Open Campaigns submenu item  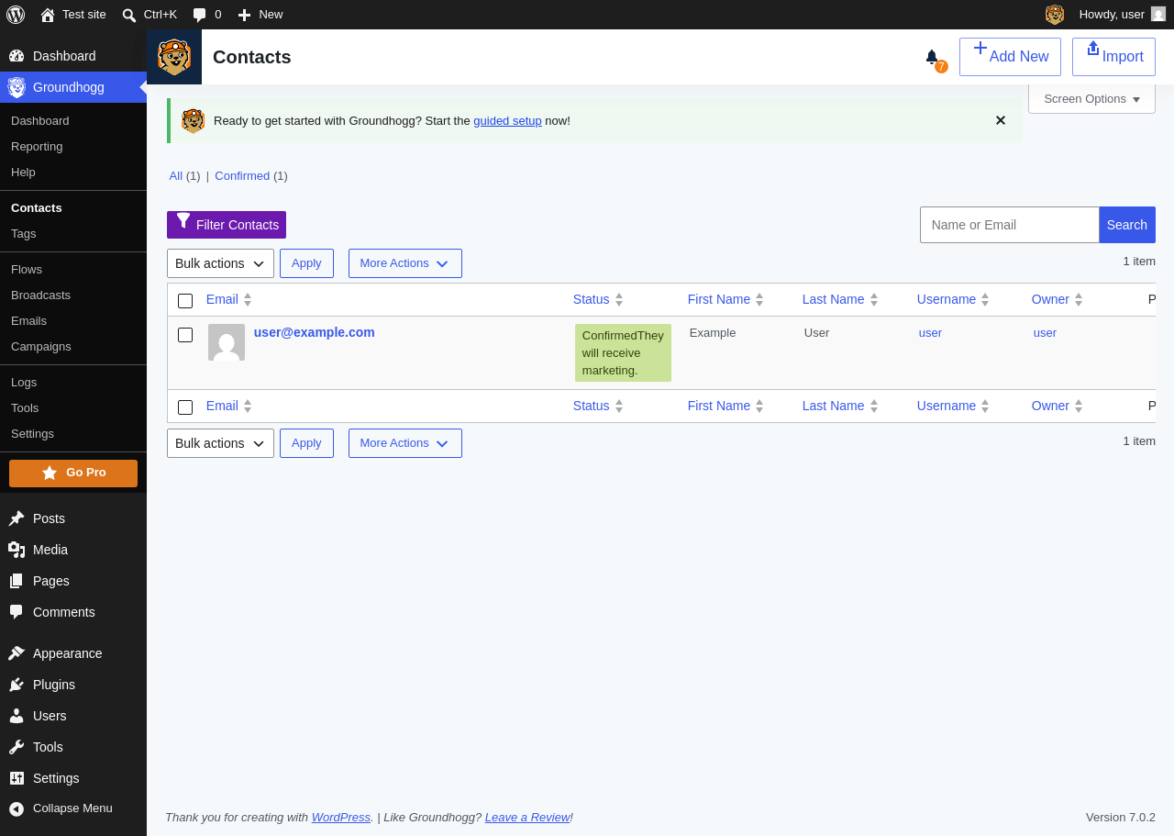[73, 347]
